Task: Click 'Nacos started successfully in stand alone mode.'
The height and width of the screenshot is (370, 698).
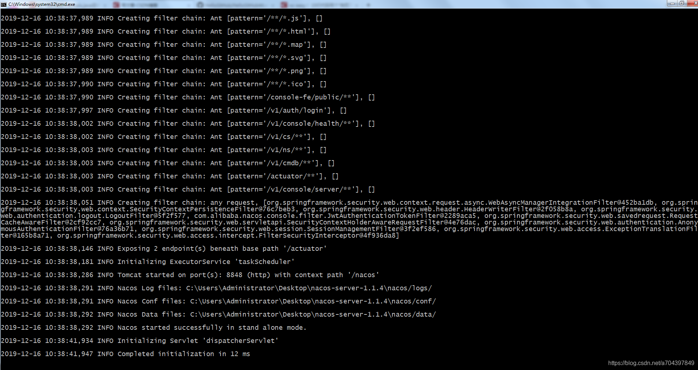Action: point(212,328)
